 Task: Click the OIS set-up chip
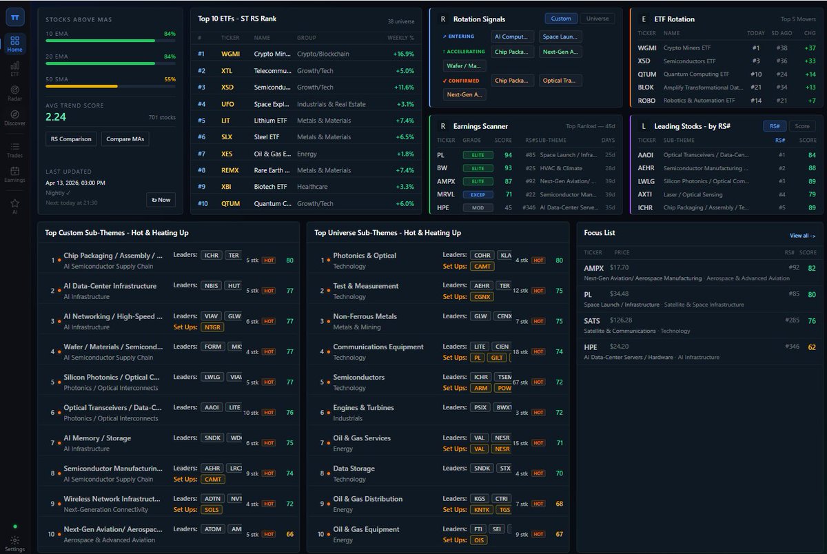tap(479, 540)
